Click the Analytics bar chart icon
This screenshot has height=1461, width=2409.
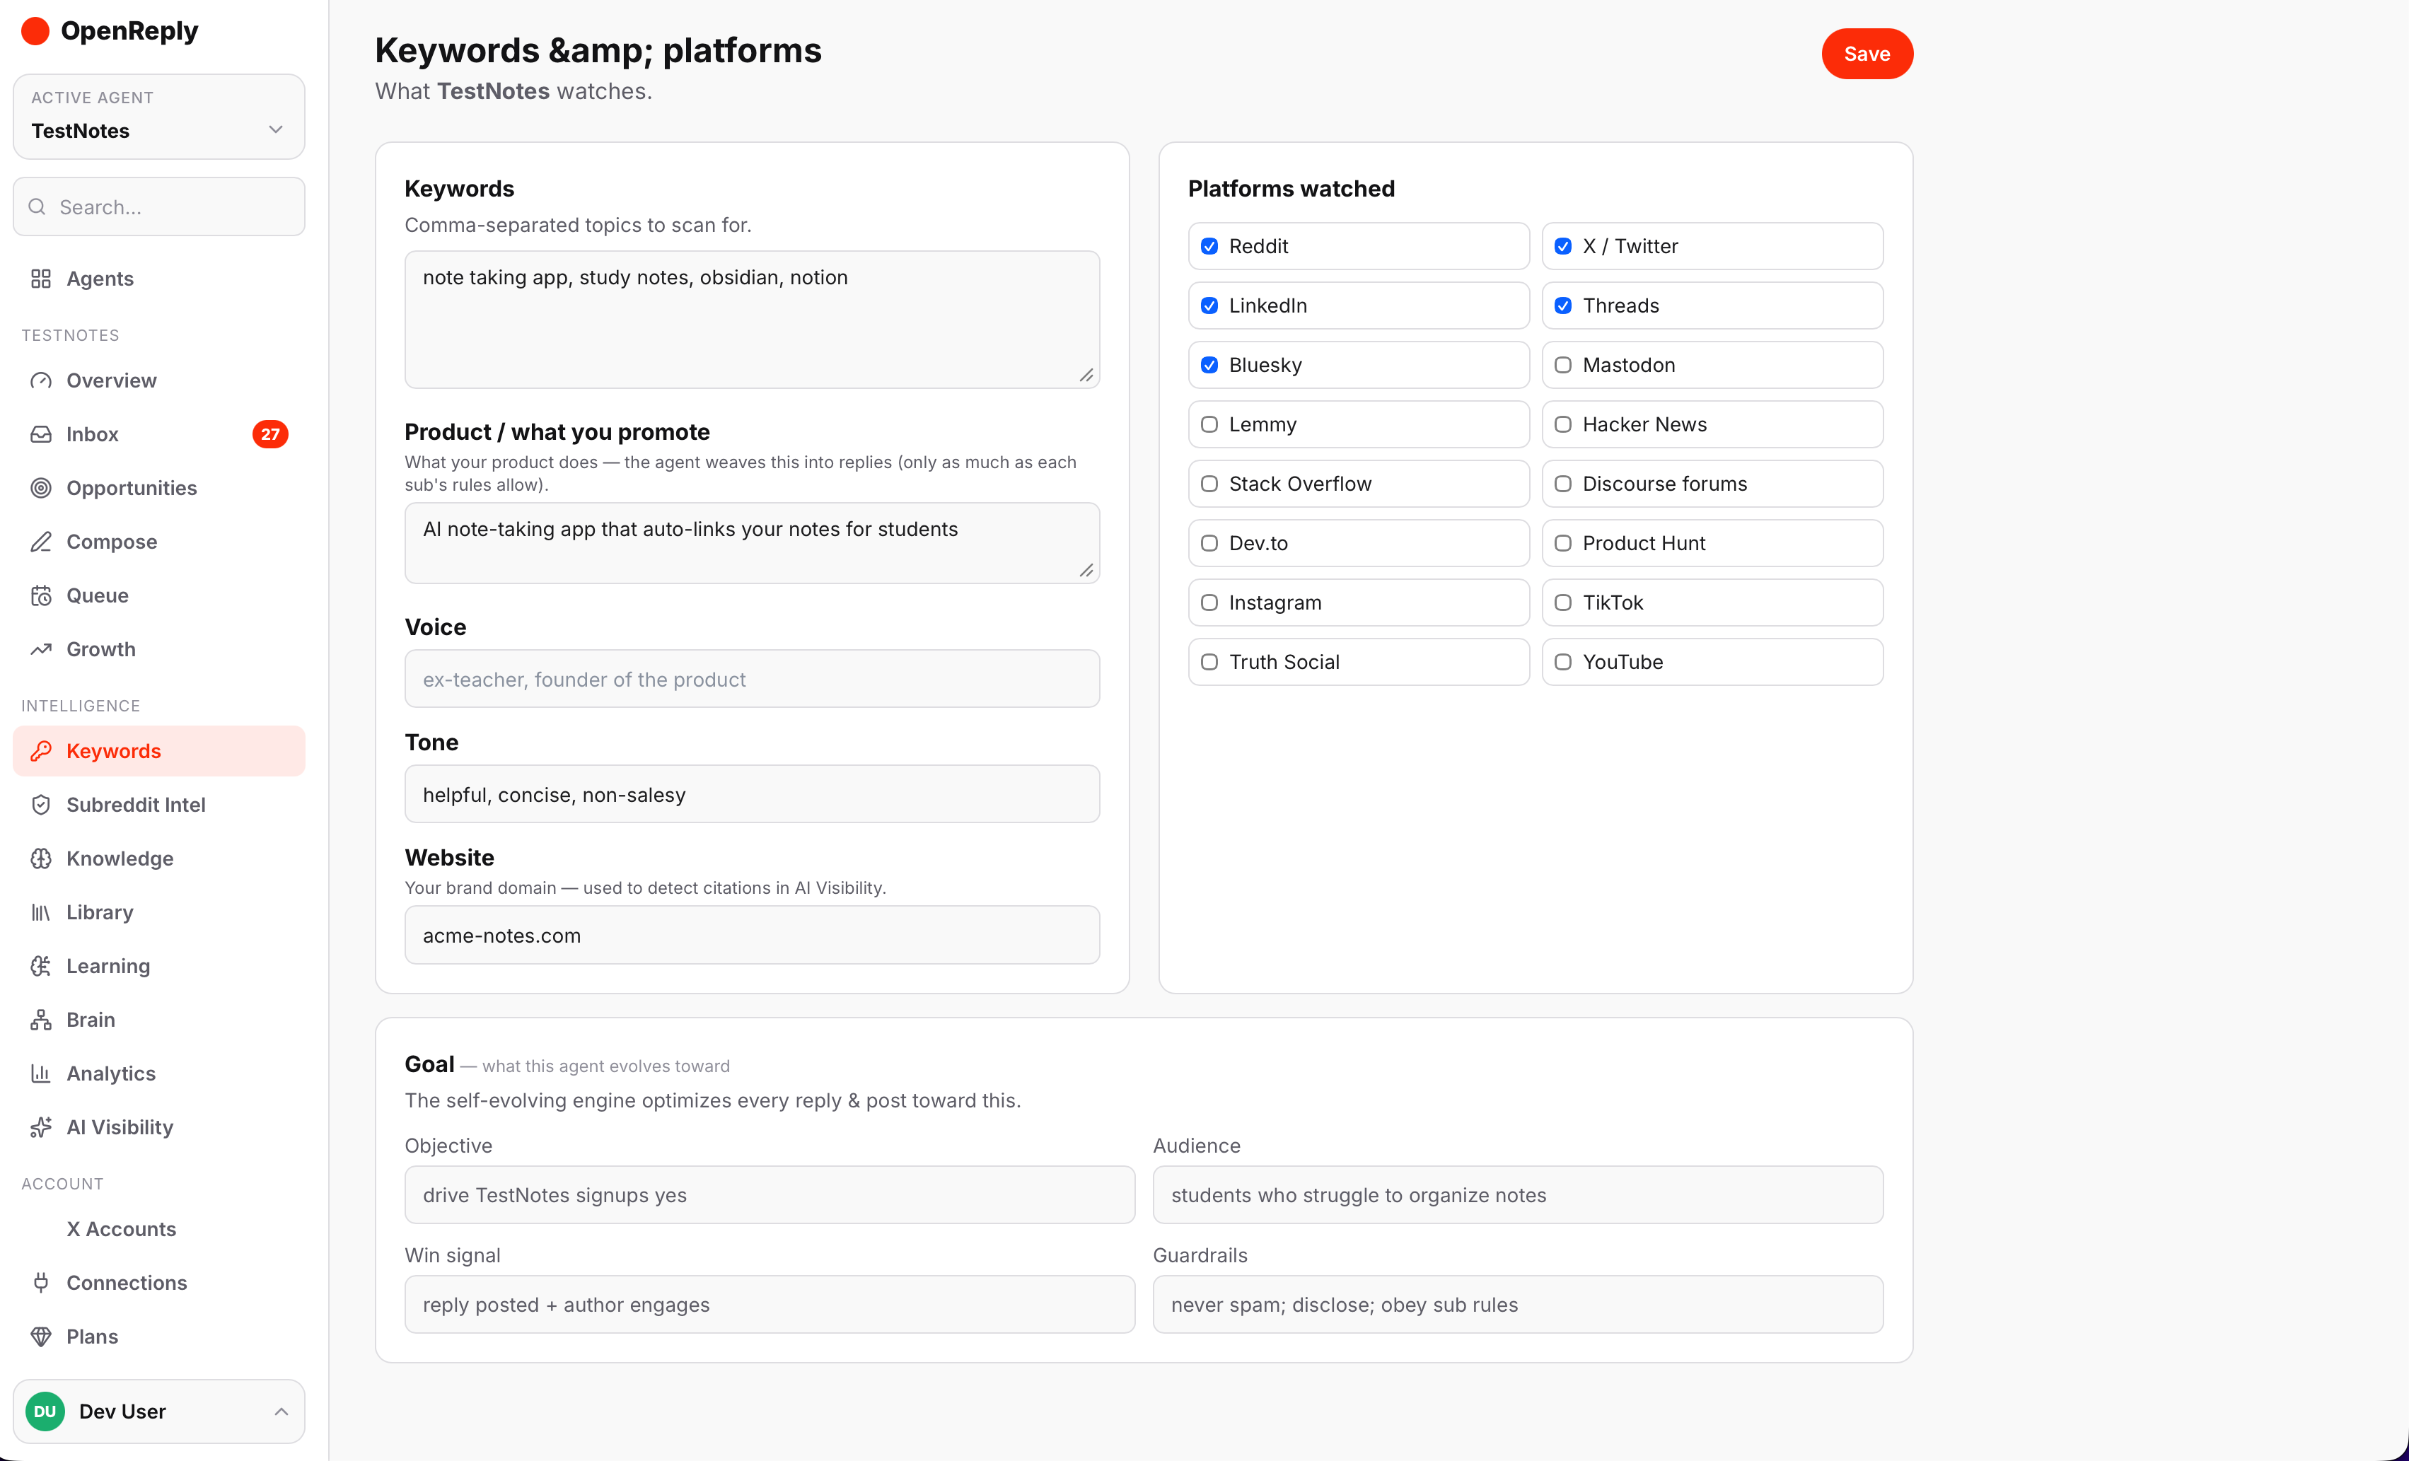pyautogui.click(x=41, y=1073)
